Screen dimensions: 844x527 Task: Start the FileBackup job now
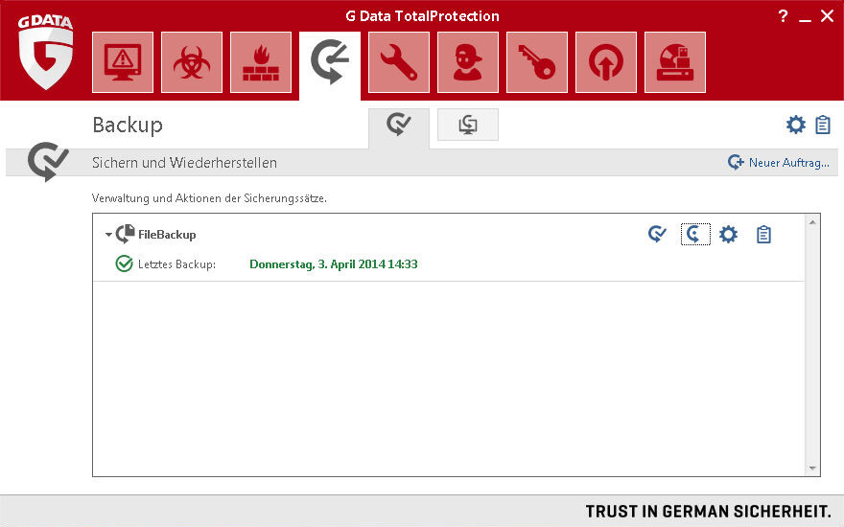[657, 234]
